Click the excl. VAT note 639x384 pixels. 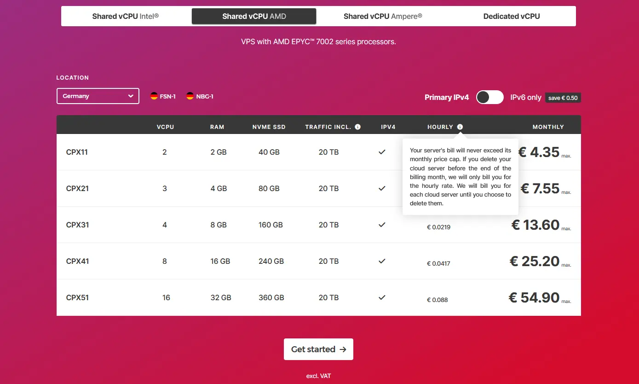(319, 376)
